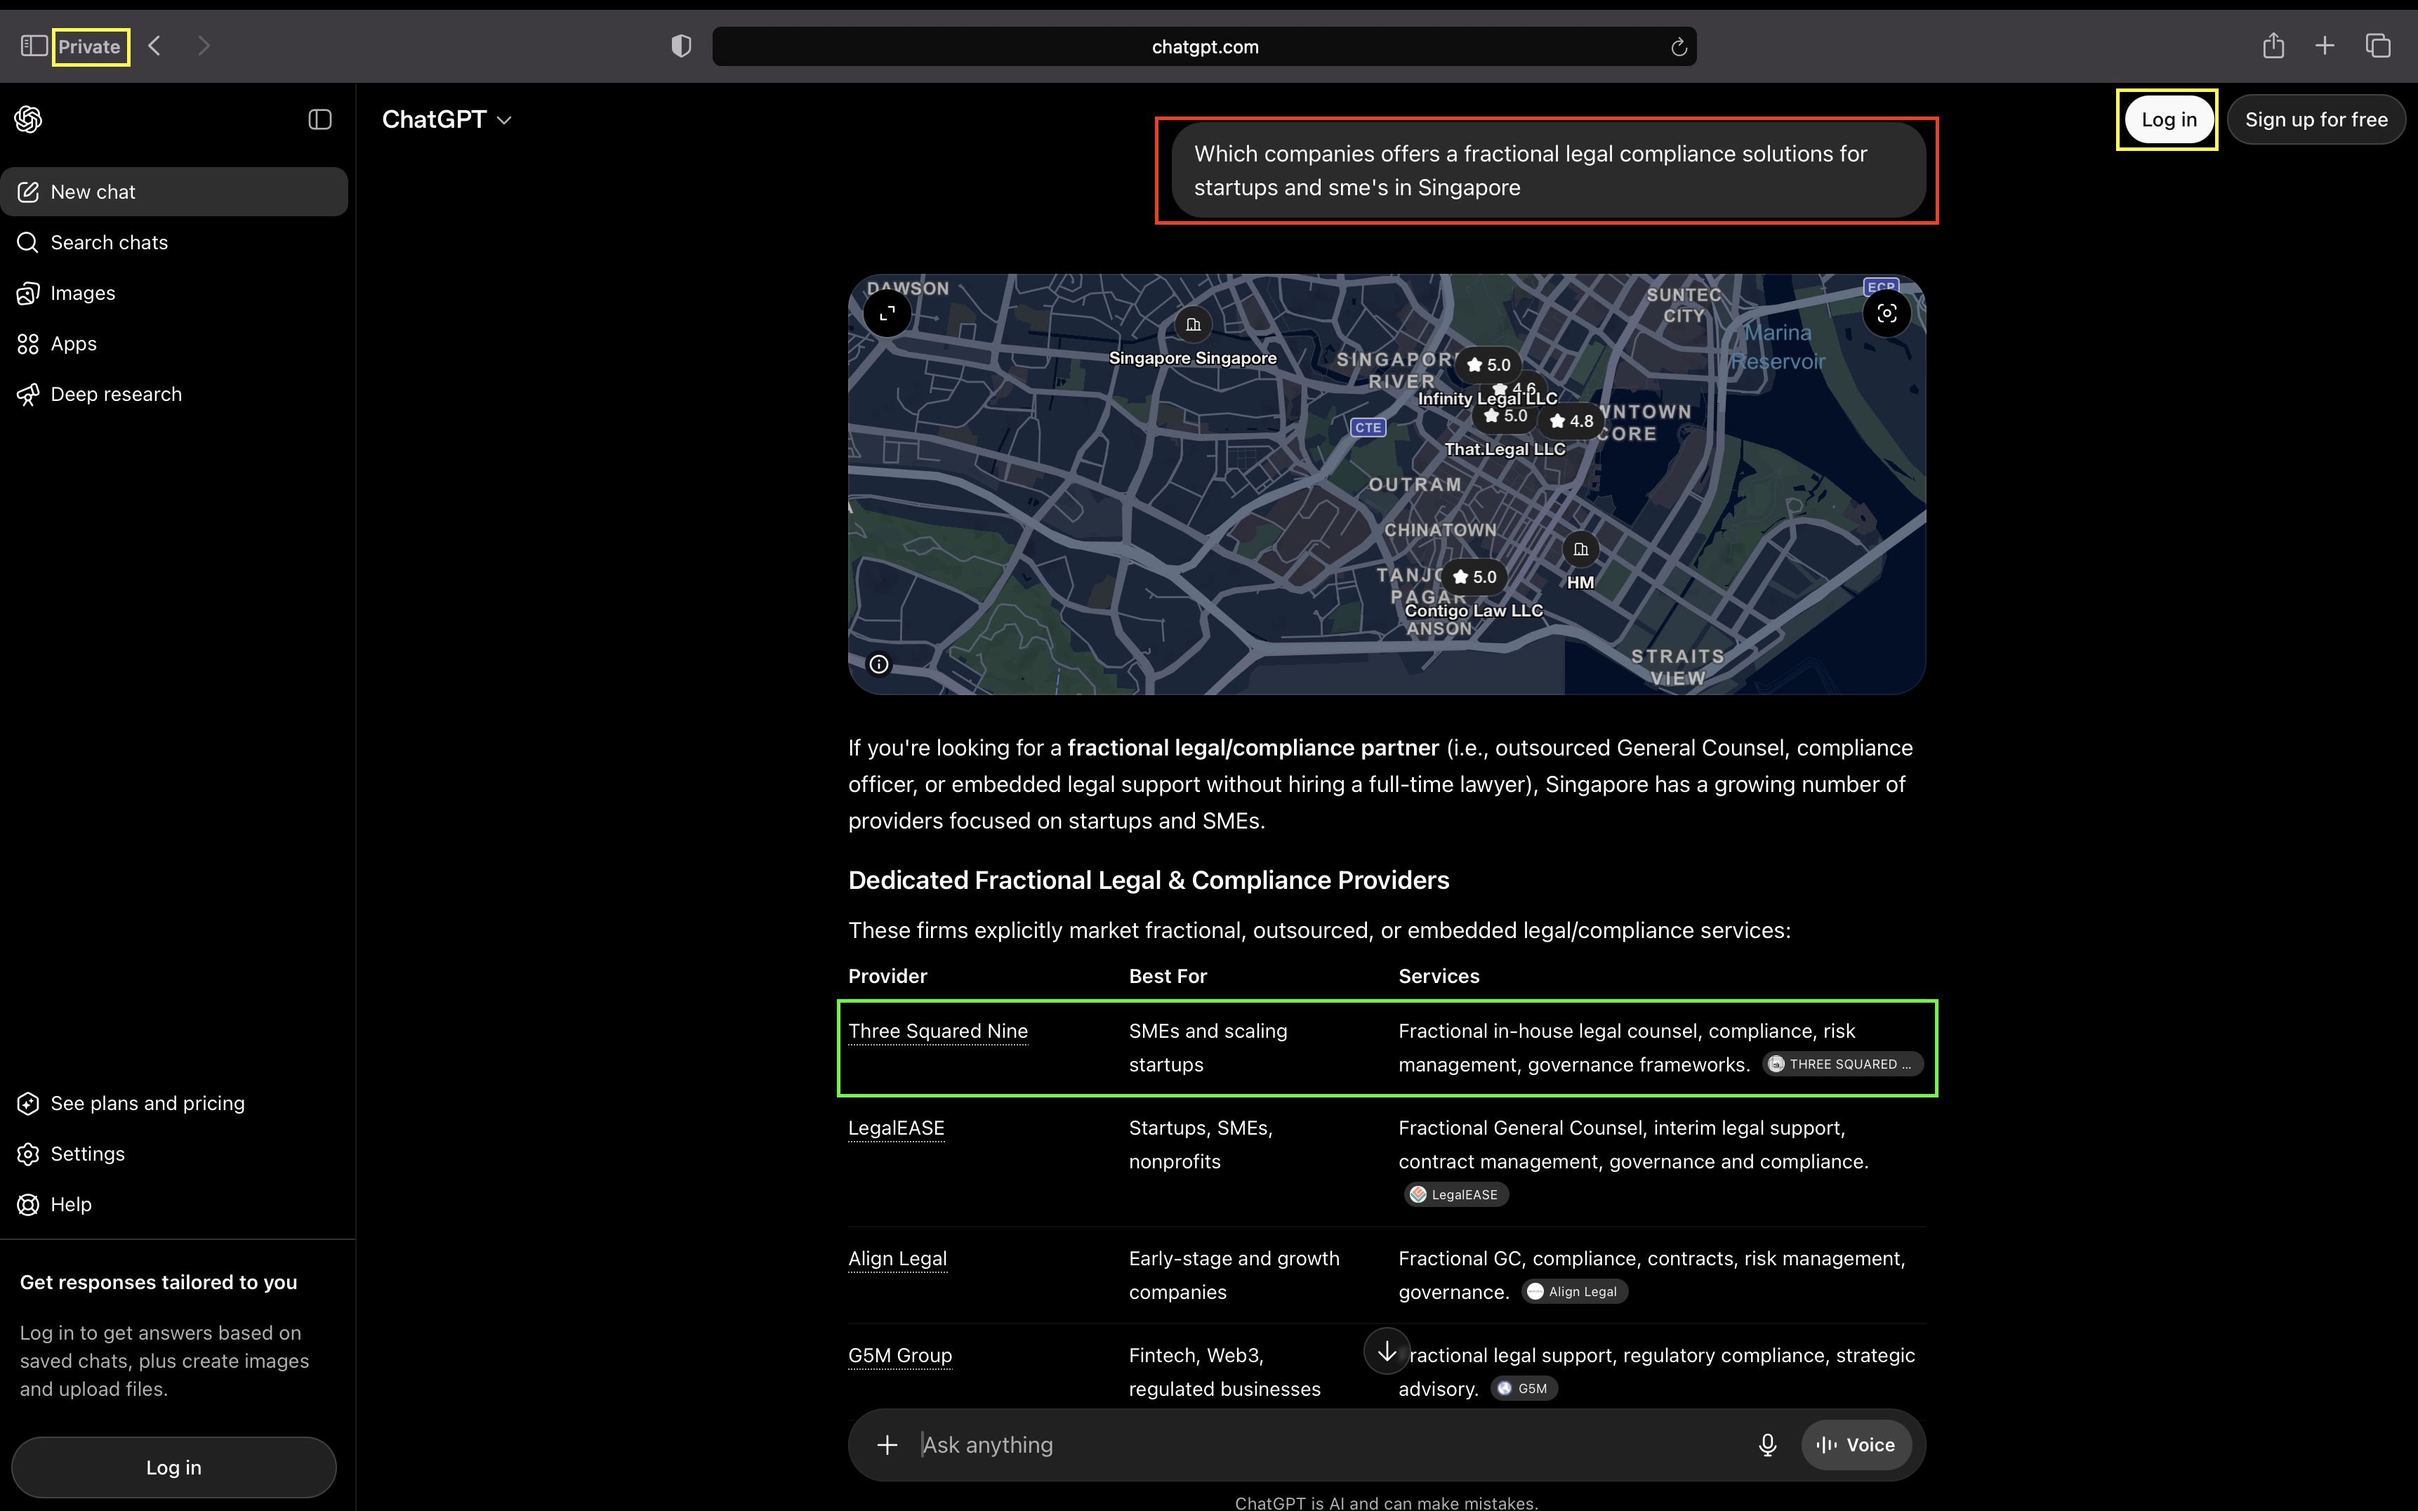Collapse the ChatGPT sidebar panel
This screenshot has height=1511, width=2418.
pyautogui.click(x=319, y=119)
